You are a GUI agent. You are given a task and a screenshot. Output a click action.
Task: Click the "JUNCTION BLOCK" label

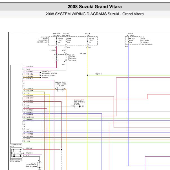click(x=44, y=38)
